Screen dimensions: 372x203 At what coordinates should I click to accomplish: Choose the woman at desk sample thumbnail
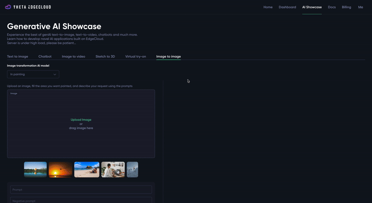coord(113,170)
